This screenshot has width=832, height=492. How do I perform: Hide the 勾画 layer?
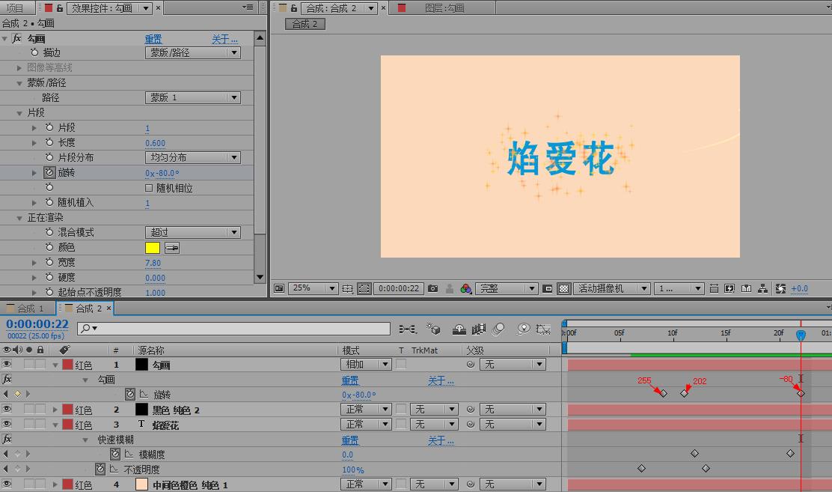coord(5,364)
